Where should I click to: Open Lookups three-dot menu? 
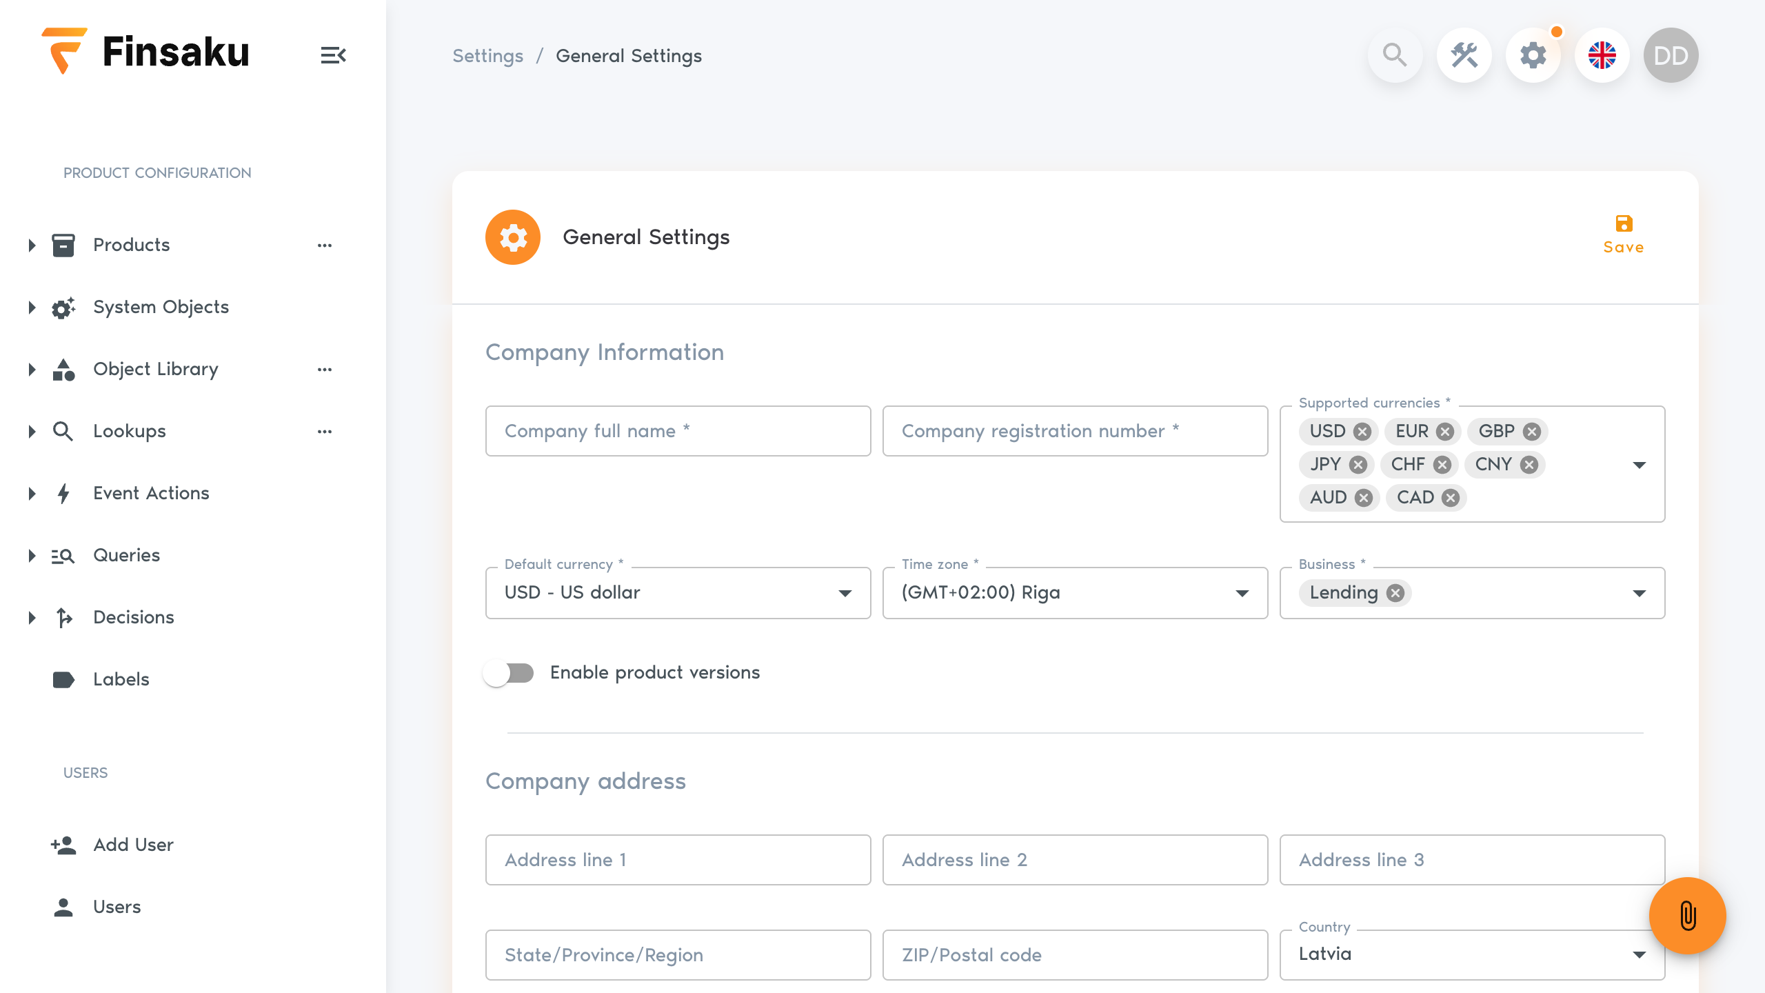point(325,432)
